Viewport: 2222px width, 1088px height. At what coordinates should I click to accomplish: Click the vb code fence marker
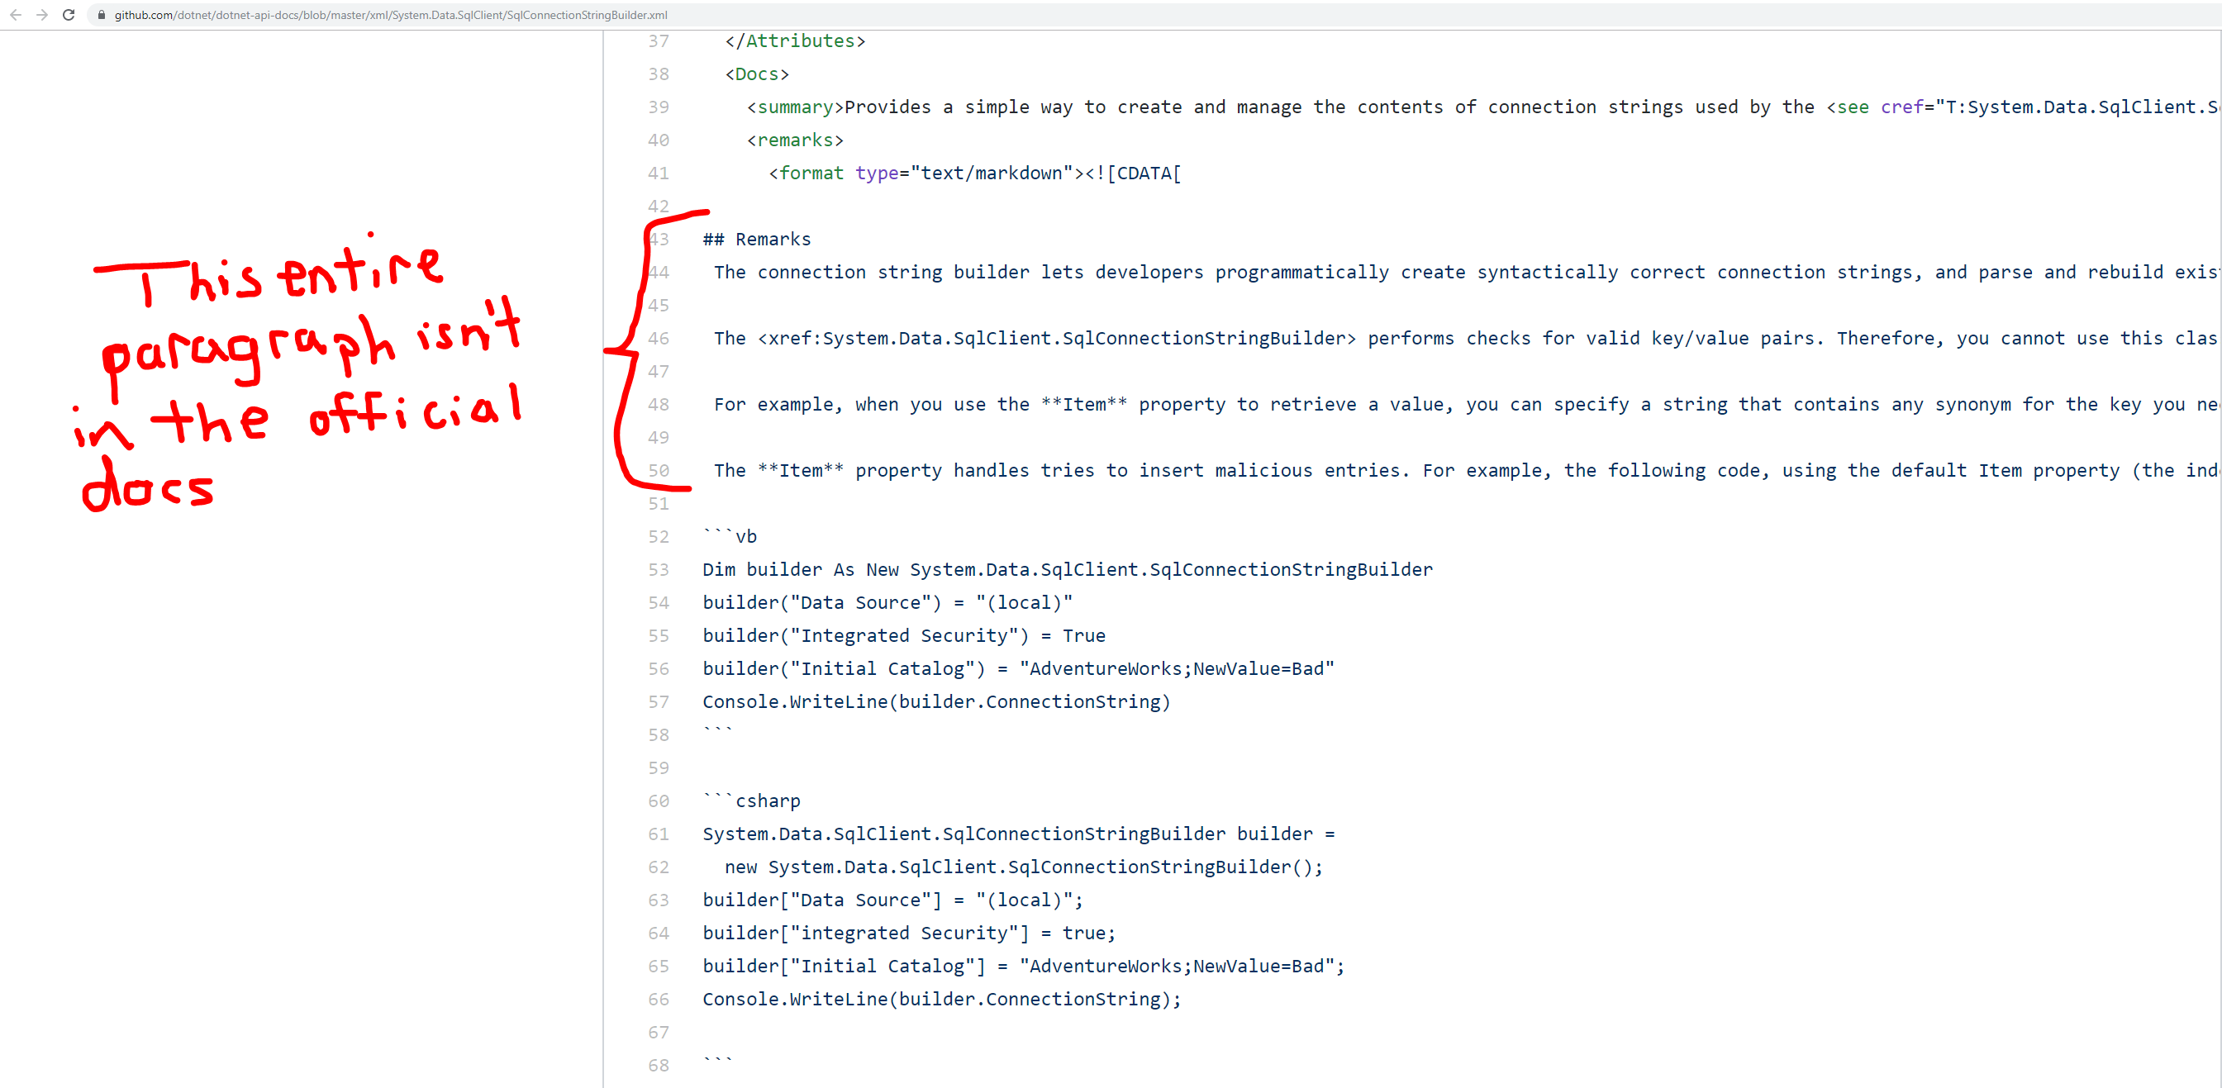[x=729, y=536]
